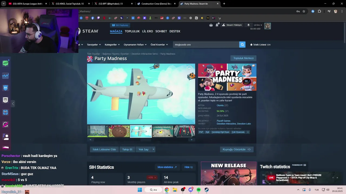Open the Chrome extensions puzzle icon

pos(319,11)
